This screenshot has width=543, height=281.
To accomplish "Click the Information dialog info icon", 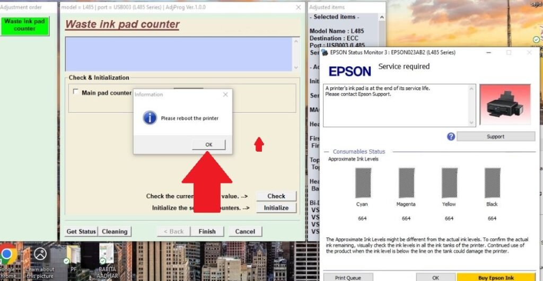I will pos(150,118).
